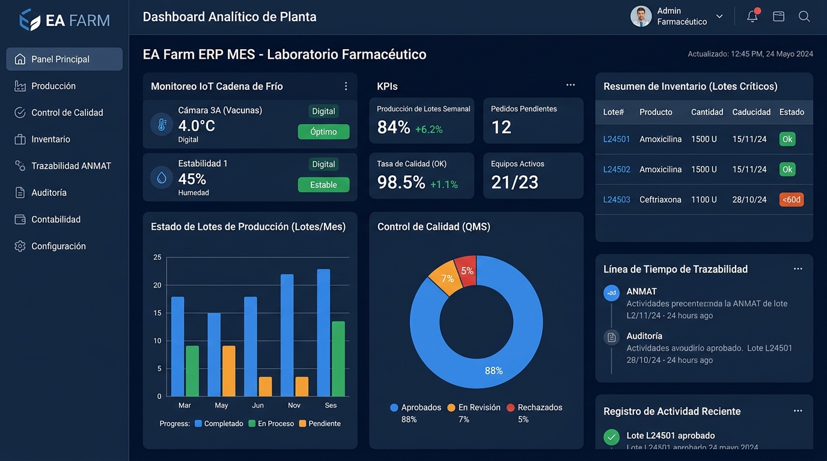The image size is (827, 461).
Task: Open Control de Calidad section
Action: (x=64, y=112)
